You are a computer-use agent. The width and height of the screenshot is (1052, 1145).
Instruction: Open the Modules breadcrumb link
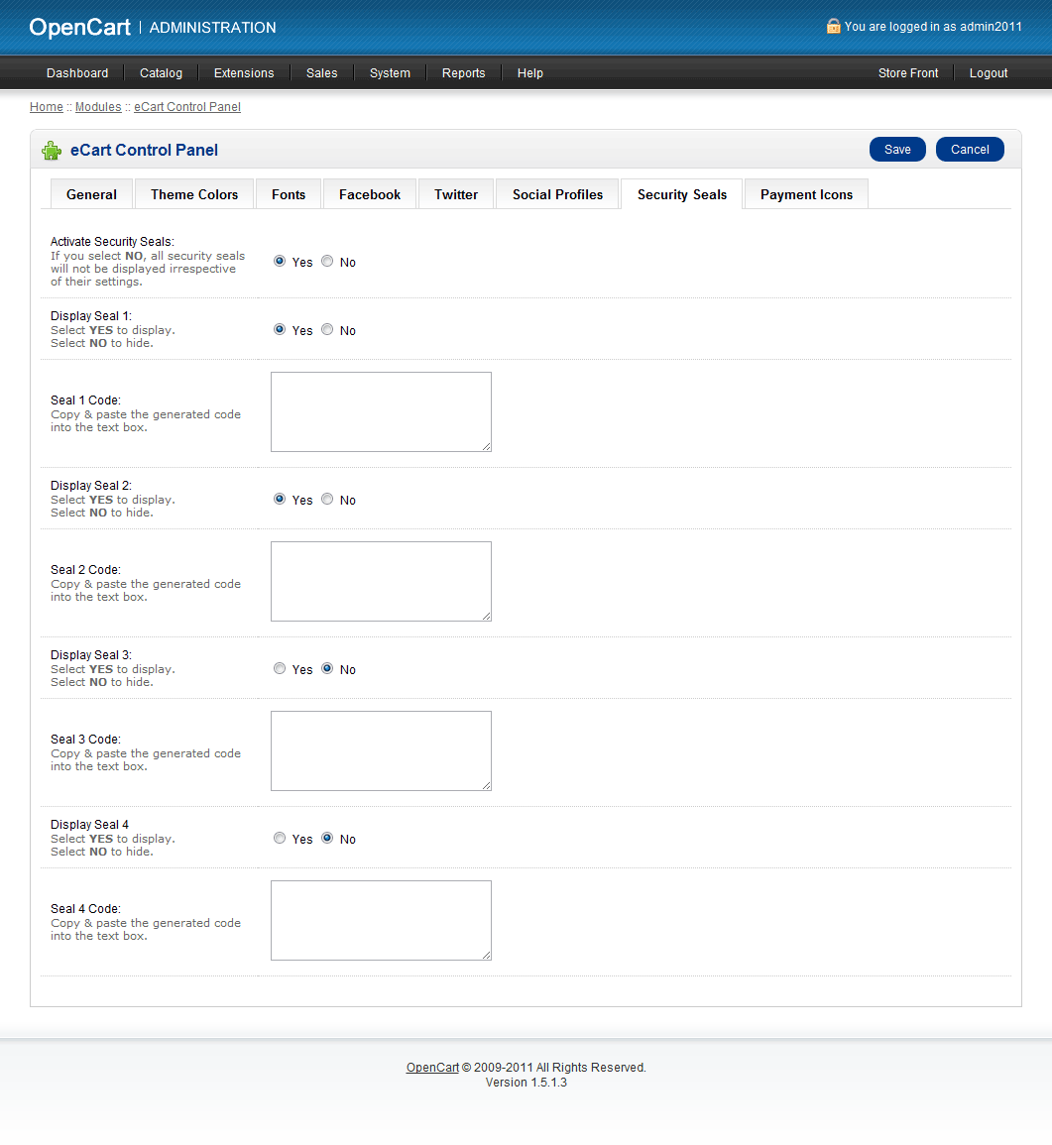[x=98, y=107]
